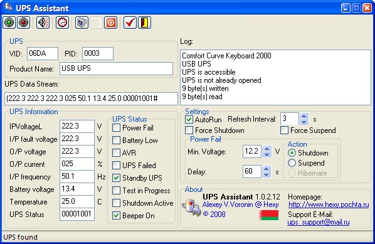Viewport: 375px width, 244px height.
Task: Minimize the UPS Assistant window
Action: pos(346,8)
